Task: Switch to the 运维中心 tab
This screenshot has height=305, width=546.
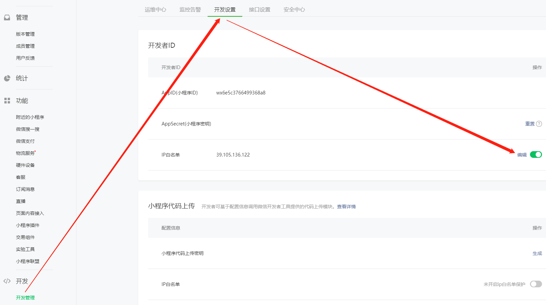Action: coord(156,10)
